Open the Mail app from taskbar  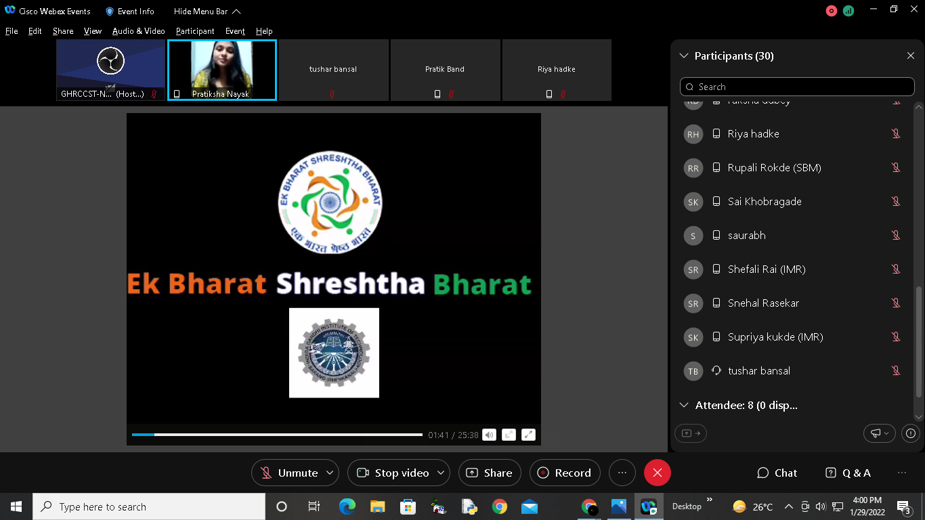click(530, 506)
